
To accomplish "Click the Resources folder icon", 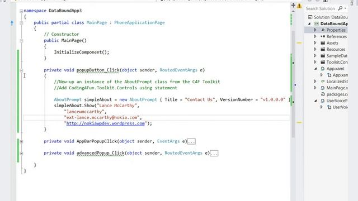I will pos(323,49).
